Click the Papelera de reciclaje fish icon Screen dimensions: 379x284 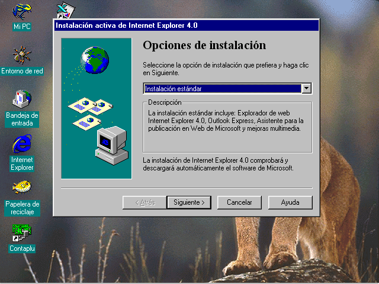pos(22,187)
